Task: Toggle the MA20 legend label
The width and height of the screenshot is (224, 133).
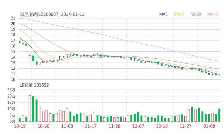Action: pyautogui.click(x=196, y=14)
